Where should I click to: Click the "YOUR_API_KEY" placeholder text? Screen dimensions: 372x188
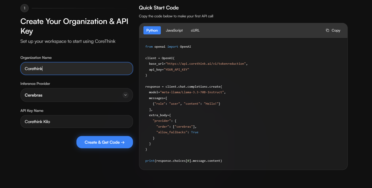tap(176, 69)
